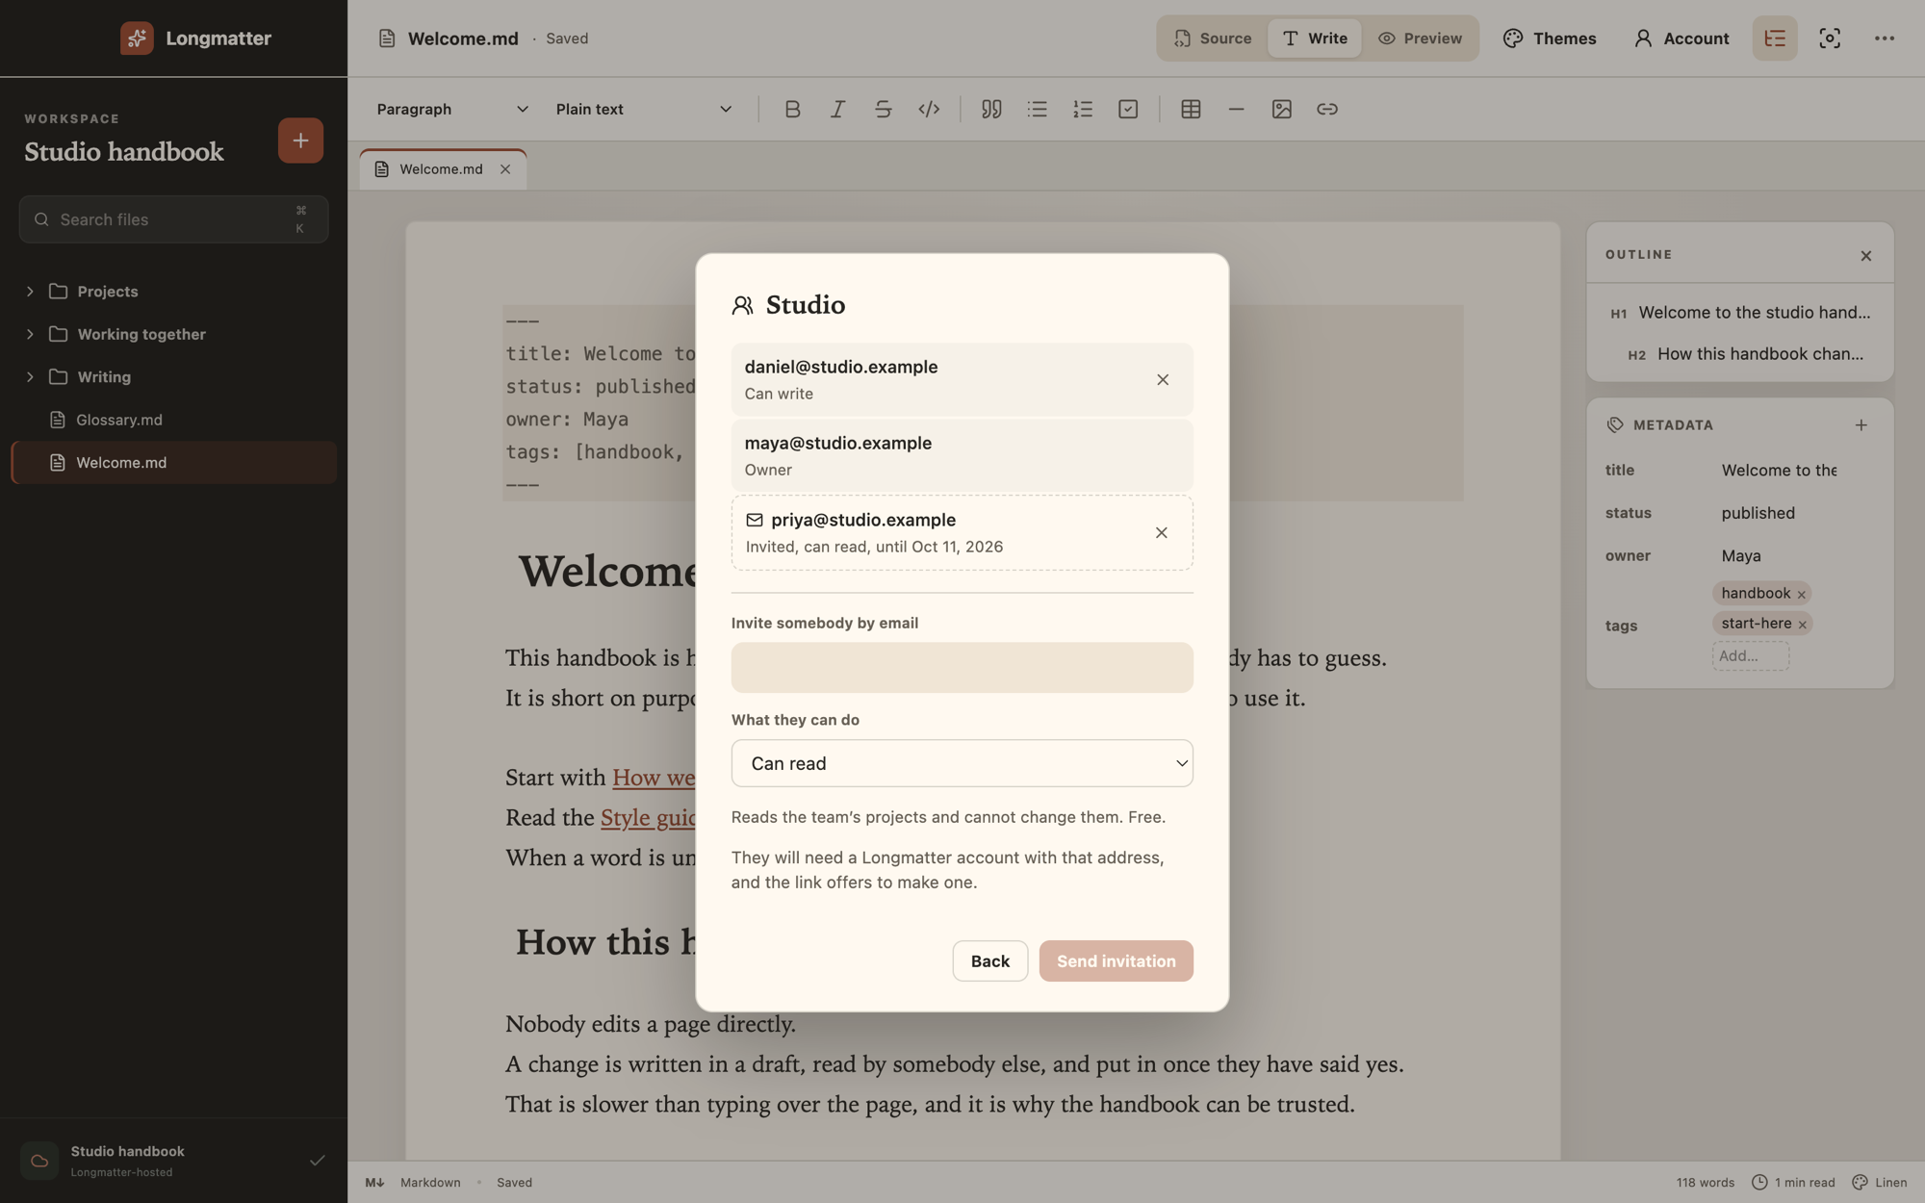Focus the invite email field
The image size is (1925, 1203).
962,667
